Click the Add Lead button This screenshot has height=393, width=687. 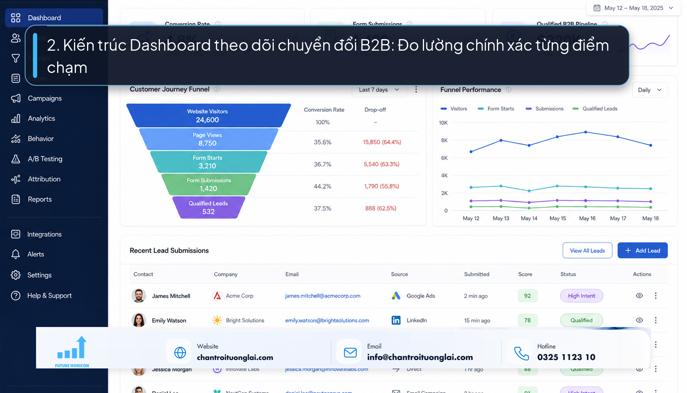tap(643, 250)
